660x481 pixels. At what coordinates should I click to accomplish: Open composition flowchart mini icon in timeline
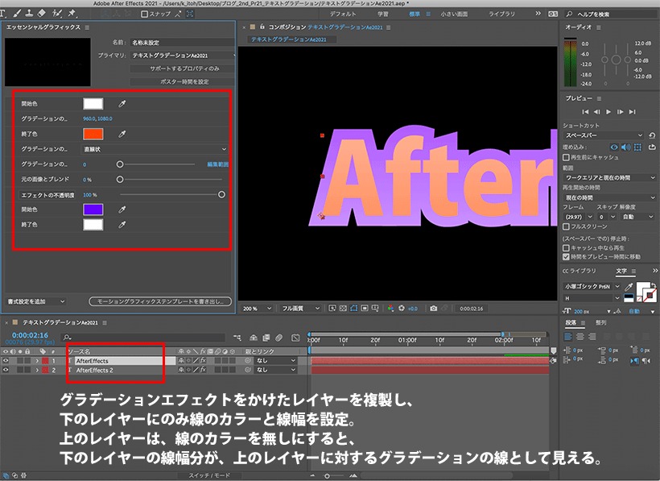[x=237, y=338]
